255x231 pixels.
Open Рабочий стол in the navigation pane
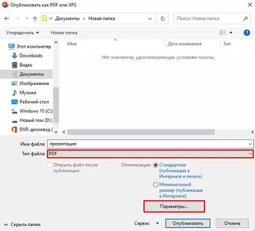click(x=30, y=102)
